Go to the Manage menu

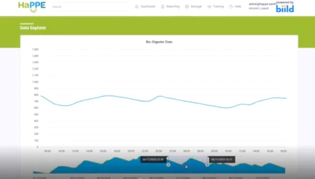196,6
